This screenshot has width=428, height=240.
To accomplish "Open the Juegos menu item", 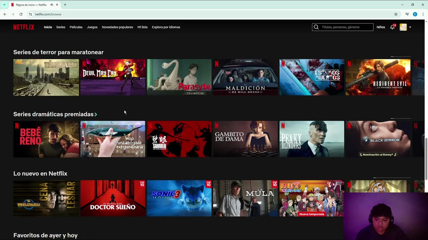I will 92,27.
